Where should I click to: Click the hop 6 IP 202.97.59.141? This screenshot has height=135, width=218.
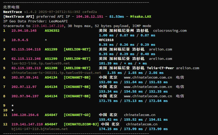pyautogui.click(x=25, y=78)
